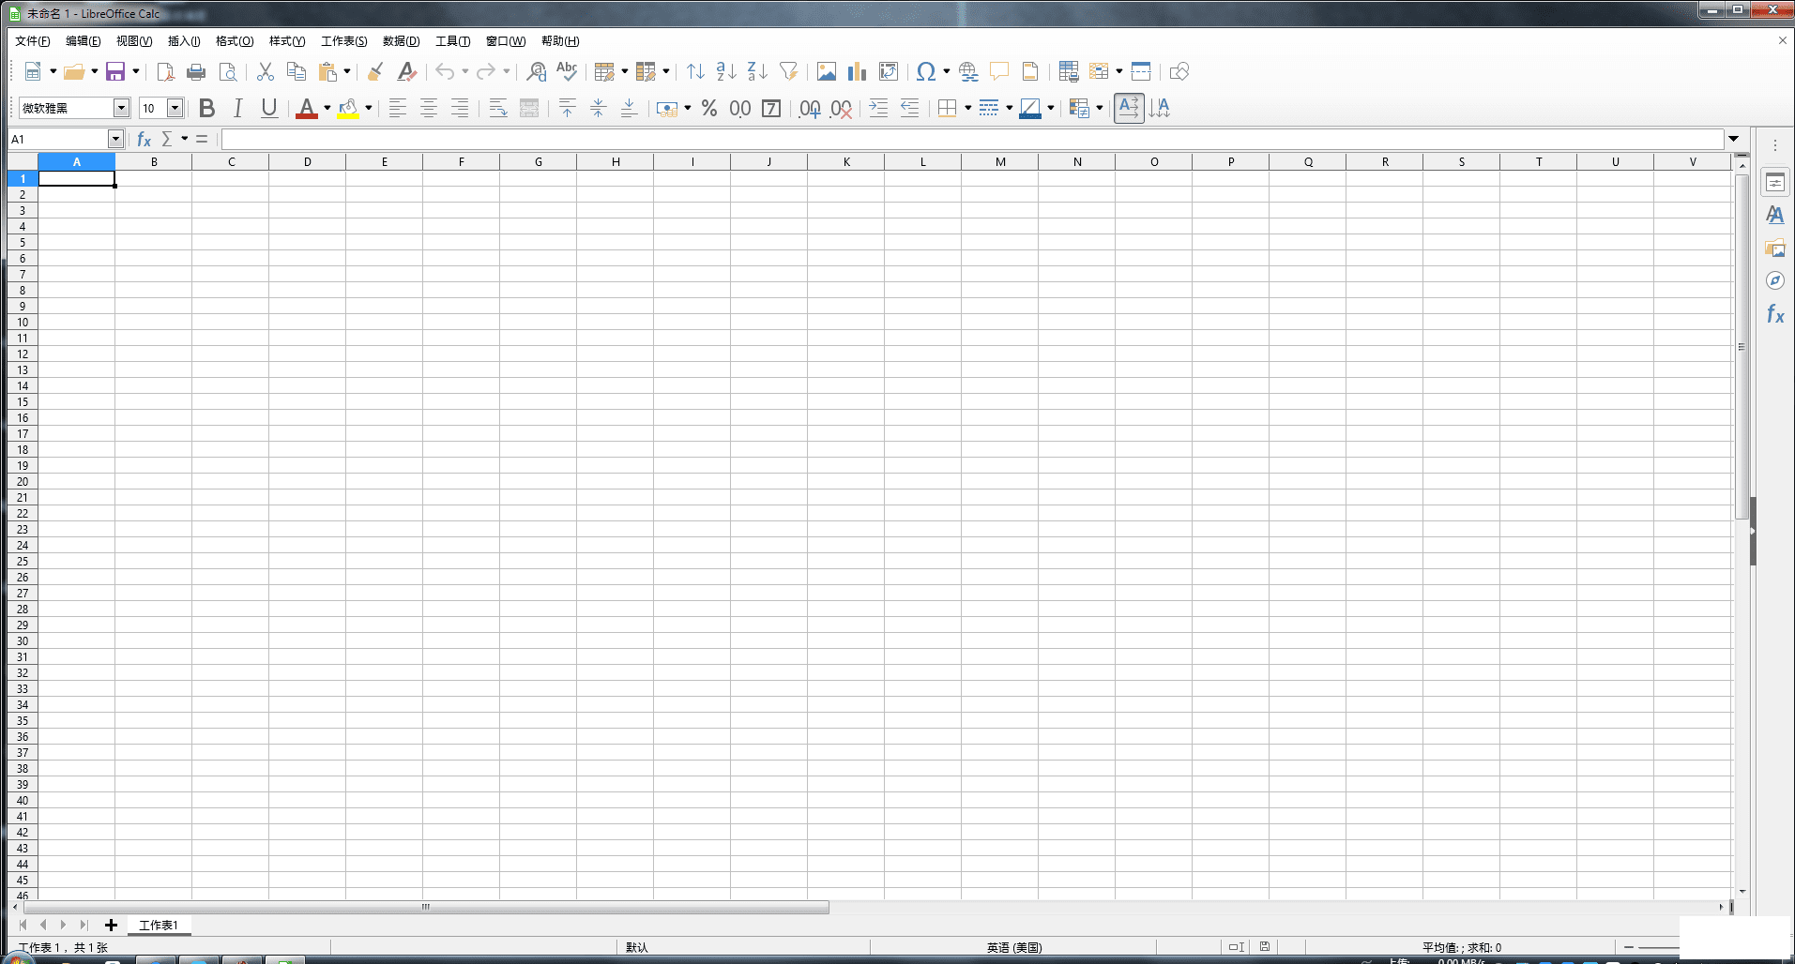Click into the formula input line

973,139
